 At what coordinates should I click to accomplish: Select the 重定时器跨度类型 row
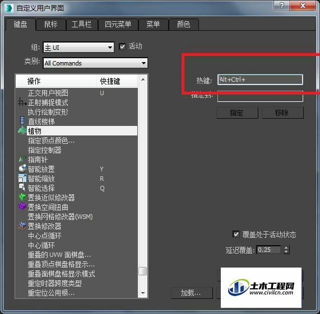tap(77, 283)
